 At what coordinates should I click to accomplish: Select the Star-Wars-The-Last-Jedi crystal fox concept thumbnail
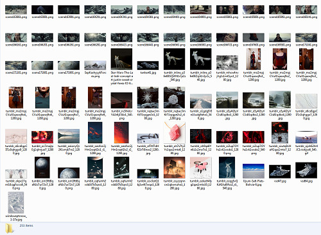(121, 59)
